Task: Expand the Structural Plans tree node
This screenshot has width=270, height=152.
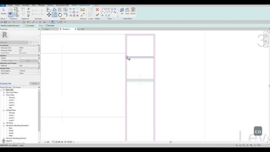Action: coord(4,92)
